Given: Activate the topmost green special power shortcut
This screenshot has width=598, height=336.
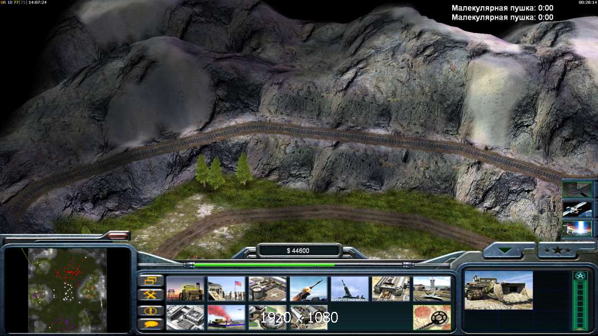Looking at the screenshot, I should [x=577, y=189].
